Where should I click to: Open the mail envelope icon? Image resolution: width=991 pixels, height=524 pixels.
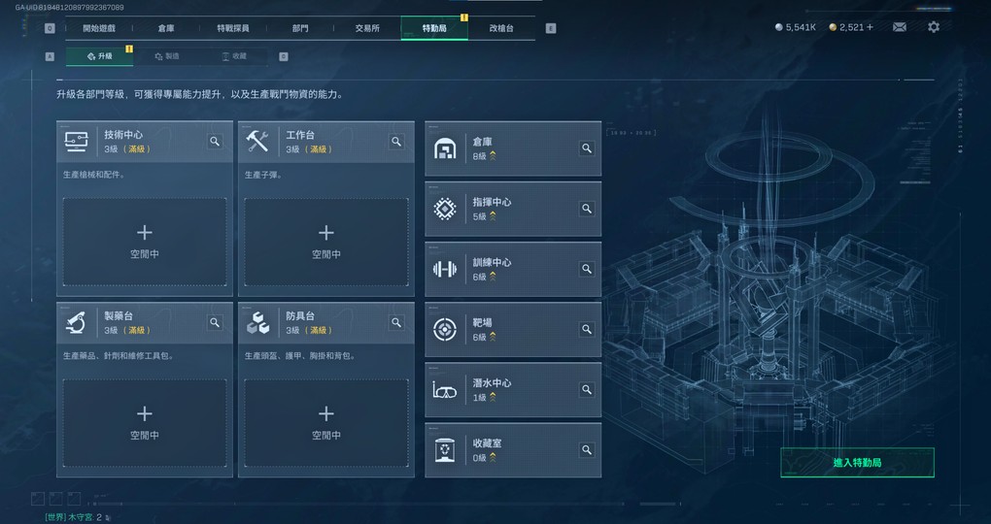coord(900,27)
